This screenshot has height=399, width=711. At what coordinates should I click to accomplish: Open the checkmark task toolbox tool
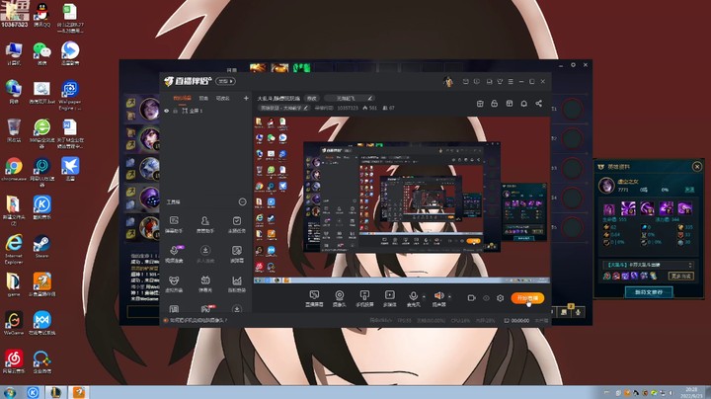point(236,224)
